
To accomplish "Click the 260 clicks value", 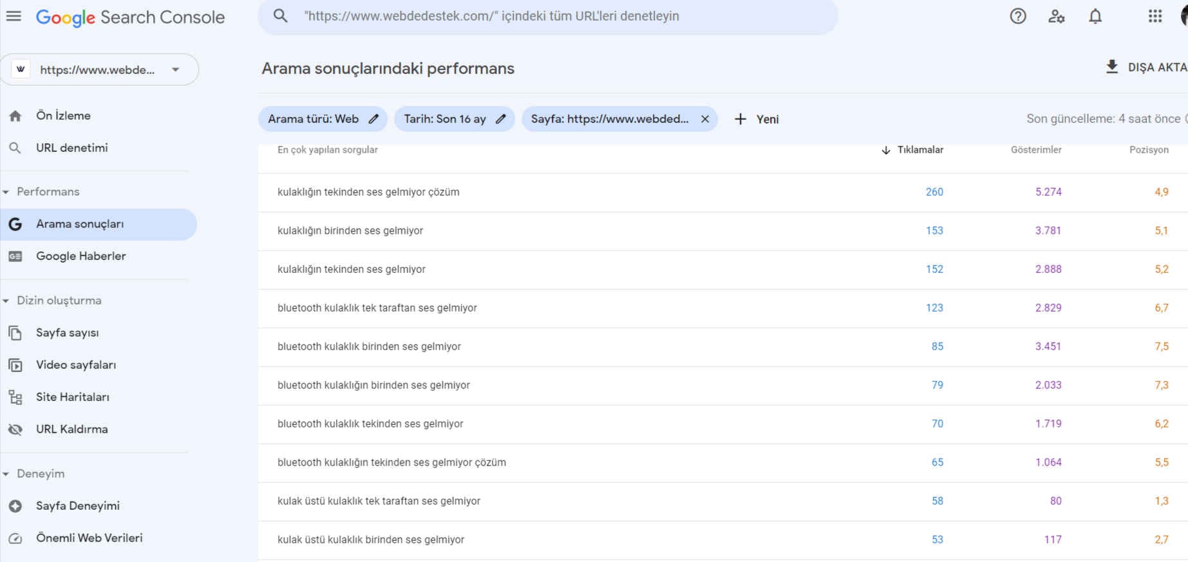I will [x=934, y=192].
